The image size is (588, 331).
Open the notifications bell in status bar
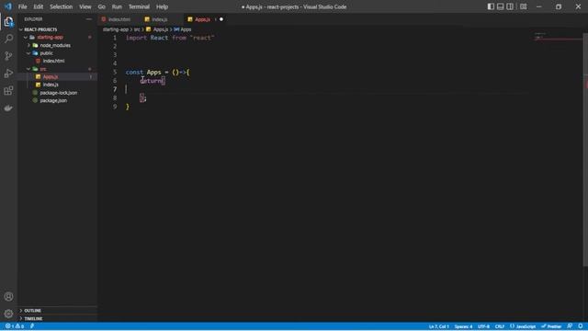click(x=581, y=326)
